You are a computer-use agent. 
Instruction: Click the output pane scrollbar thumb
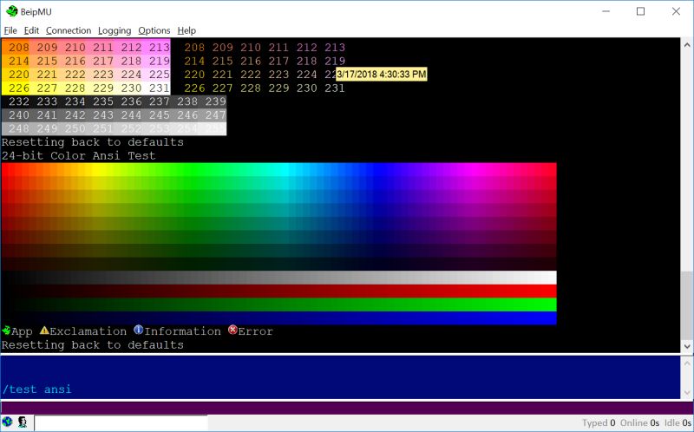pyautogui.click(x=687, y=305)
